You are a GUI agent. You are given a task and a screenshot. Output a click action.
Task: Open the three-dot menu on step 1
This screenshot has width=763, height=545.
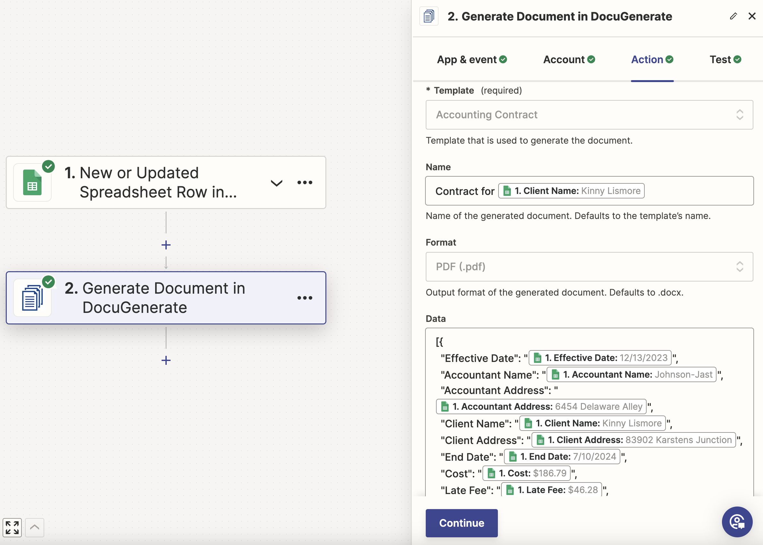click(305, 182)
